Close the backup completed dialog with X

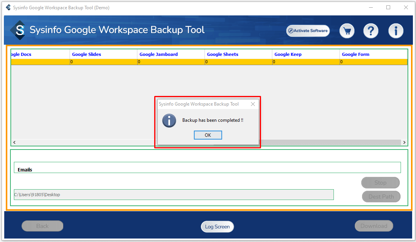tap(253, 104)
